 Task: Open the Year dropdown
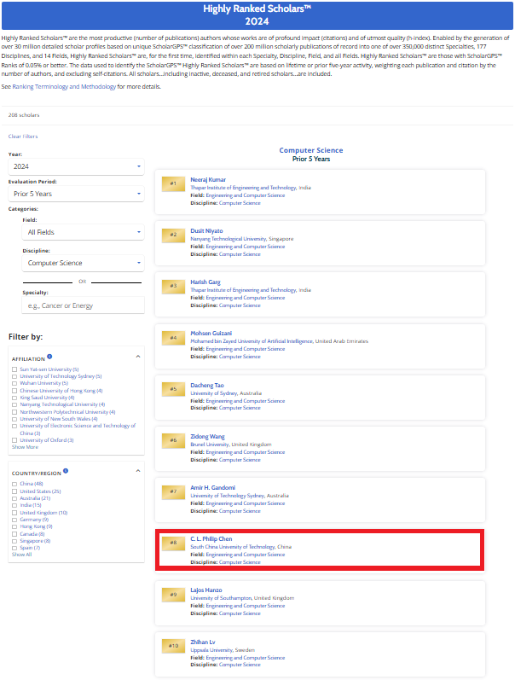click(x=76, y=166)
